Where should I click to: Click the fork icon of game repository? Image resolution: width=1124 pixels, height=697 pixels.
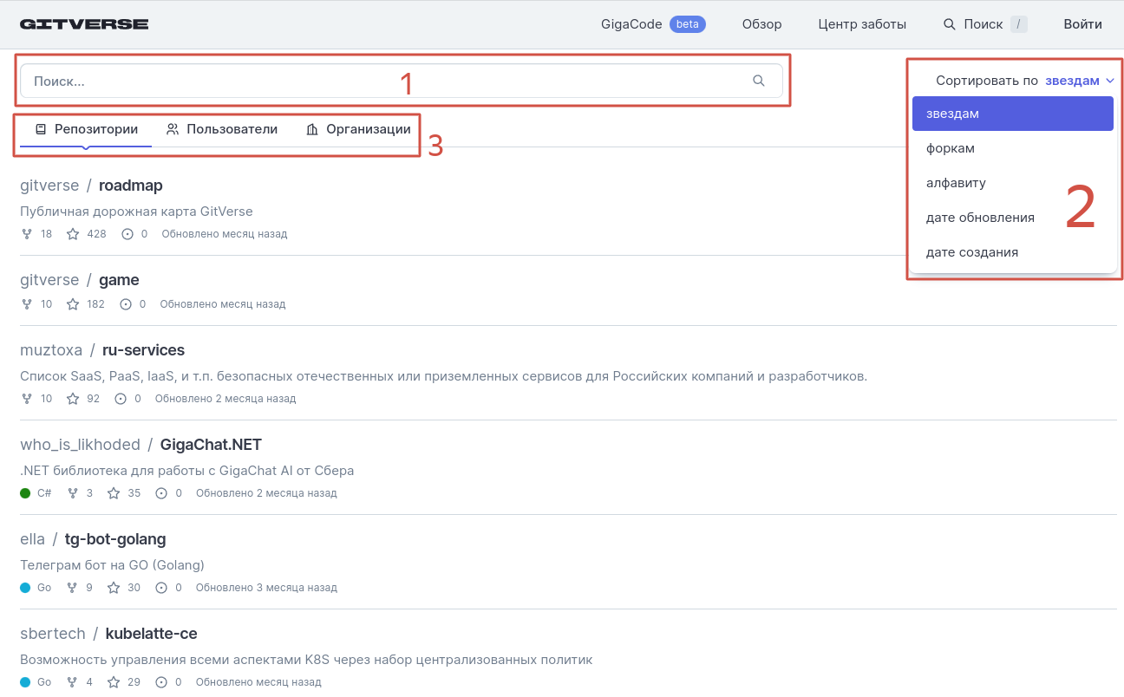tap(26, 304)
